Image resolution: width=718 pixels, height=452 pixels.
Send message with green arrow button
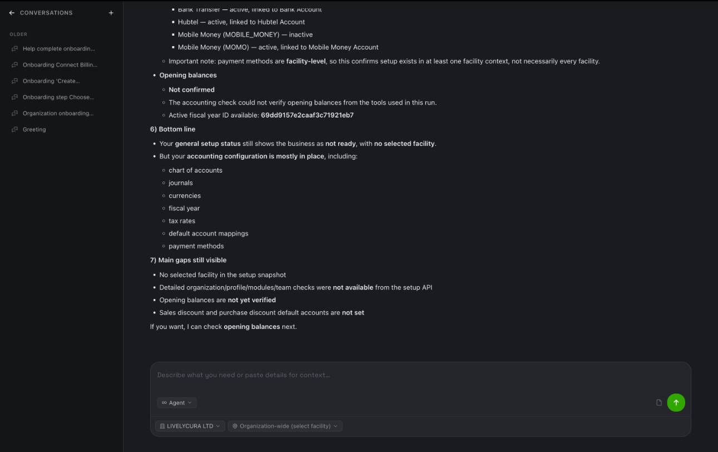[x=676, y=402]
